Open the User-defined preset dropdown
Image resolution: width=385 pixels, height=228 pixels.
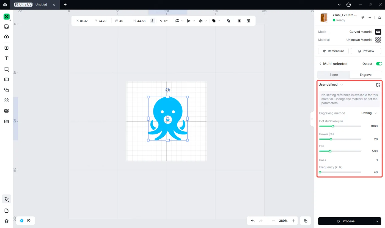[x=331, y=85]
